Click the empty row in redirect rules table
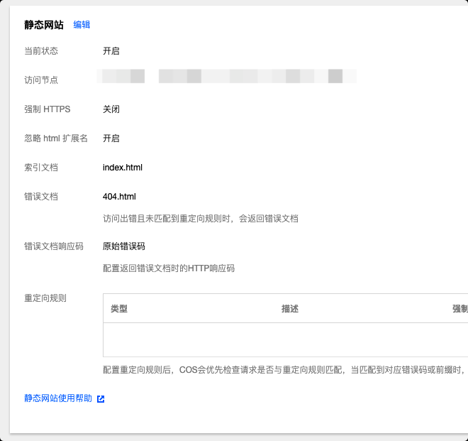468x441 pixels. (284, 339)
